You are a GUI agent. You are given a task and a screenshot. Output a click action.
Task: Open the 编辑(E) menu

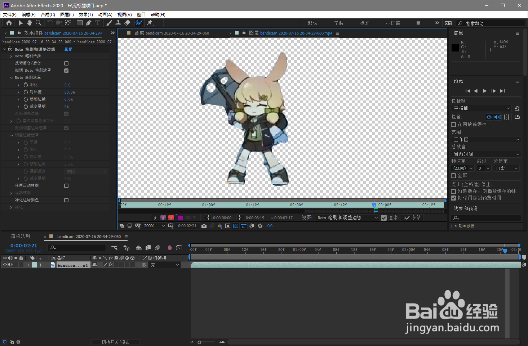pos(28,15)
